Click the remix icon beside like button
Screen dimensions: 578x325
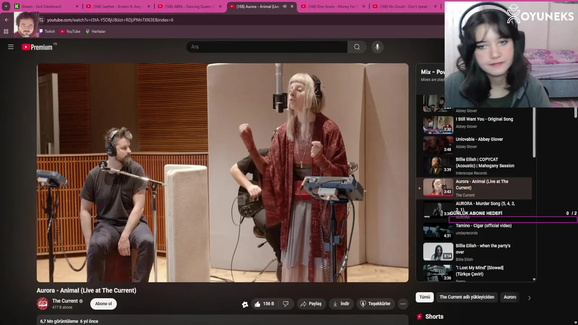pyautogui.click(x=245, y=304)
